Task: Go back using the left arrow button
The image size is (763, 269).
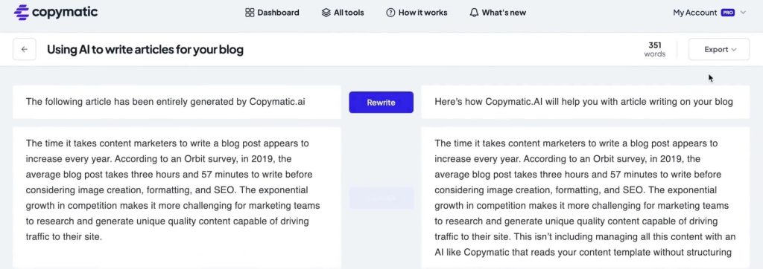Action: 25,50
